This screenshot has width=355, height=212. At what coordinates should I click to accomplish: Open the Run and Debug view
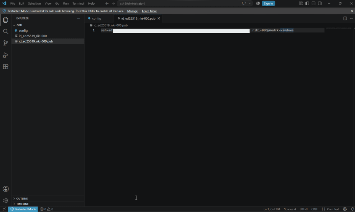(x=6, y=55)
